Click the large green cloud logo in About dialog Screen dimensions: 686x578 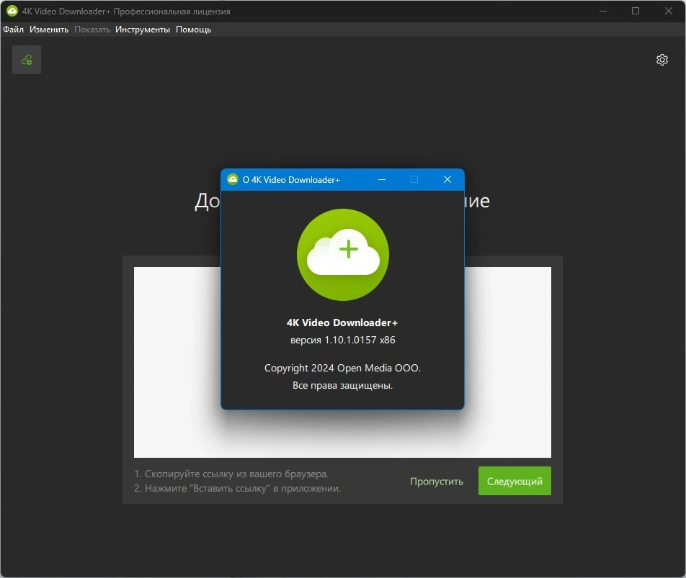342,255
